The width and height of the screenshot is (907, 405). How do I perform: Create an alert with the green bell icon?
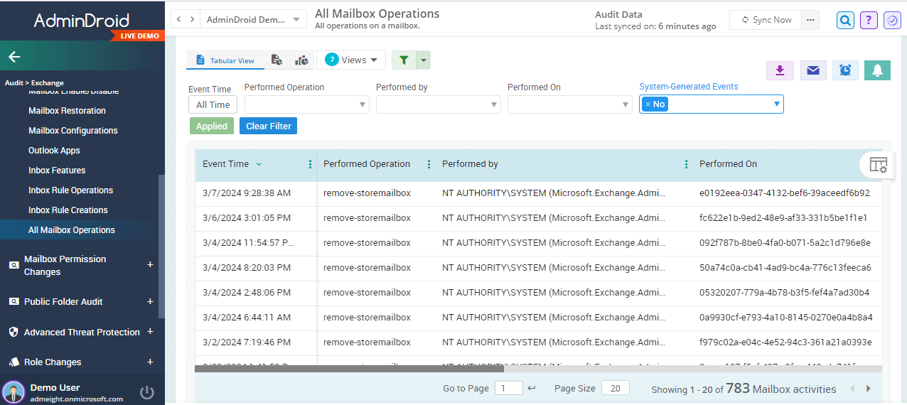click(x=878, y=70)
